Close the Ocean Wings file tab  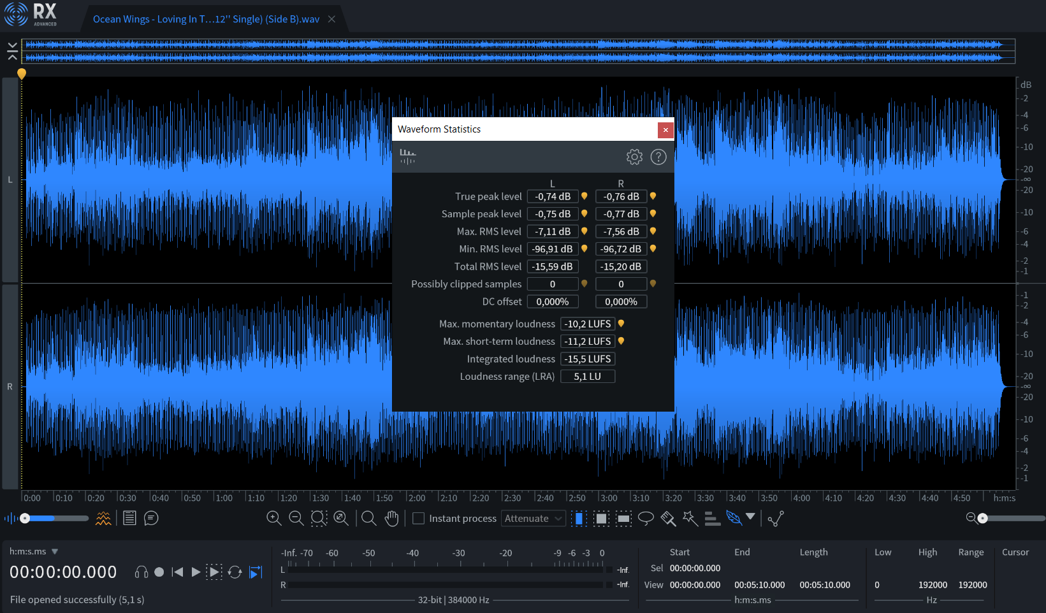331,19
